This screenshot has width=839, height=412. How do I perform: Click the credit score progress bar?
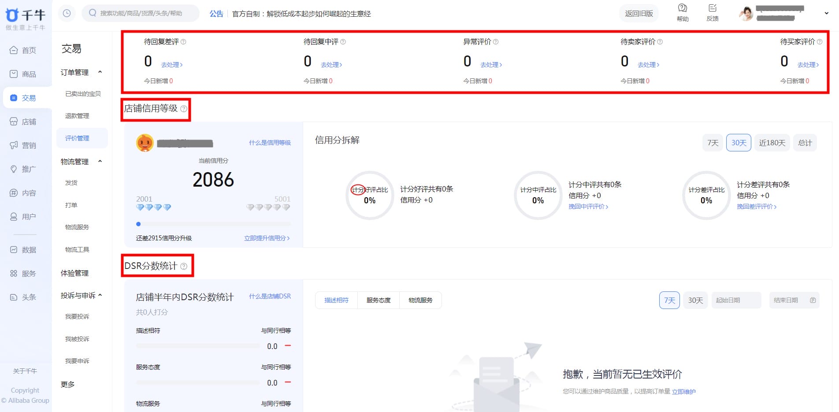coord(213,224)
